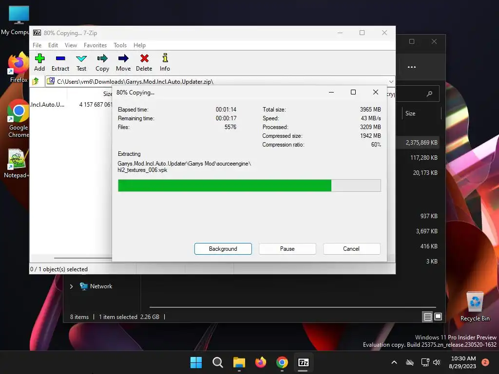This screenshot has width=499, height=374.
Task: Open the notifications badge
Action: [x=485, y=362]
